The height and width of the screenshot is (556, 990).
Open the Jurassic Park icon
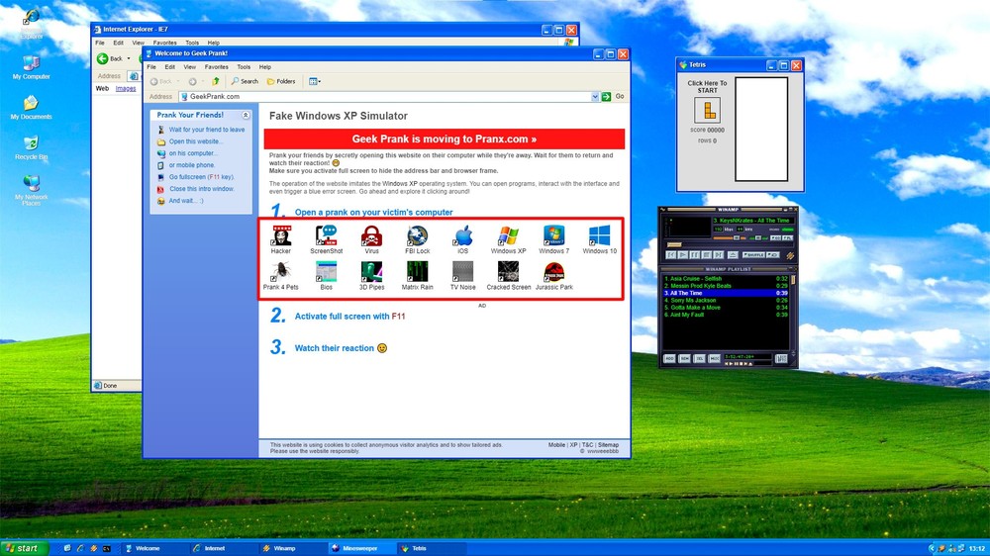[553, 276]
